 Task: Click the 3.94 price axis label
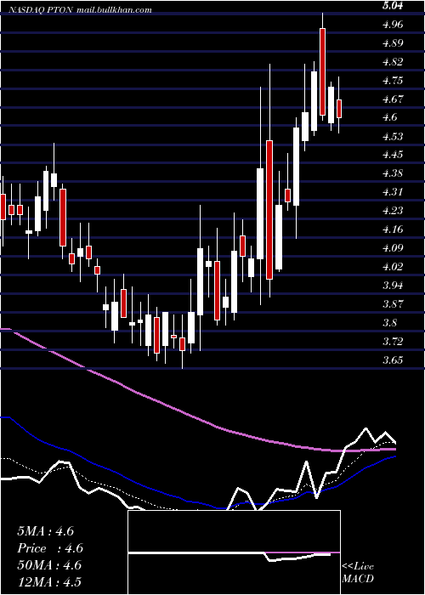coord(393,286)
